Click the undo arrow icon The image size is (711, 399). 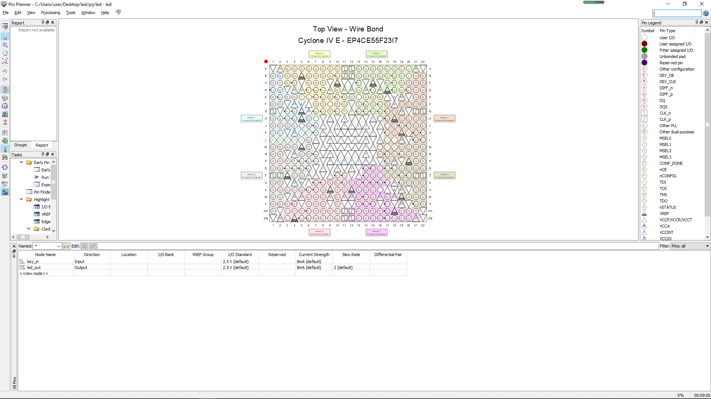[x=5, y=71]
